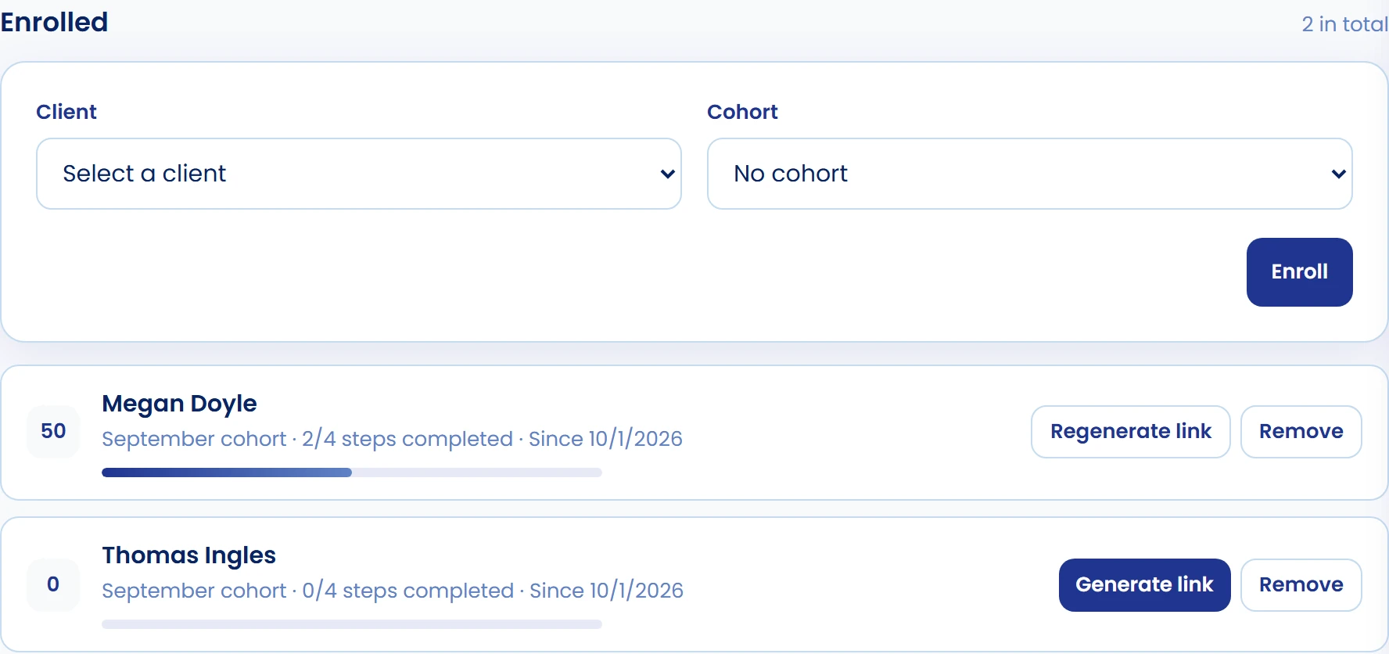This screenshot has height=654, width=1389.
Task: Click the Enrolled section heading
Action: pos(54,22)
